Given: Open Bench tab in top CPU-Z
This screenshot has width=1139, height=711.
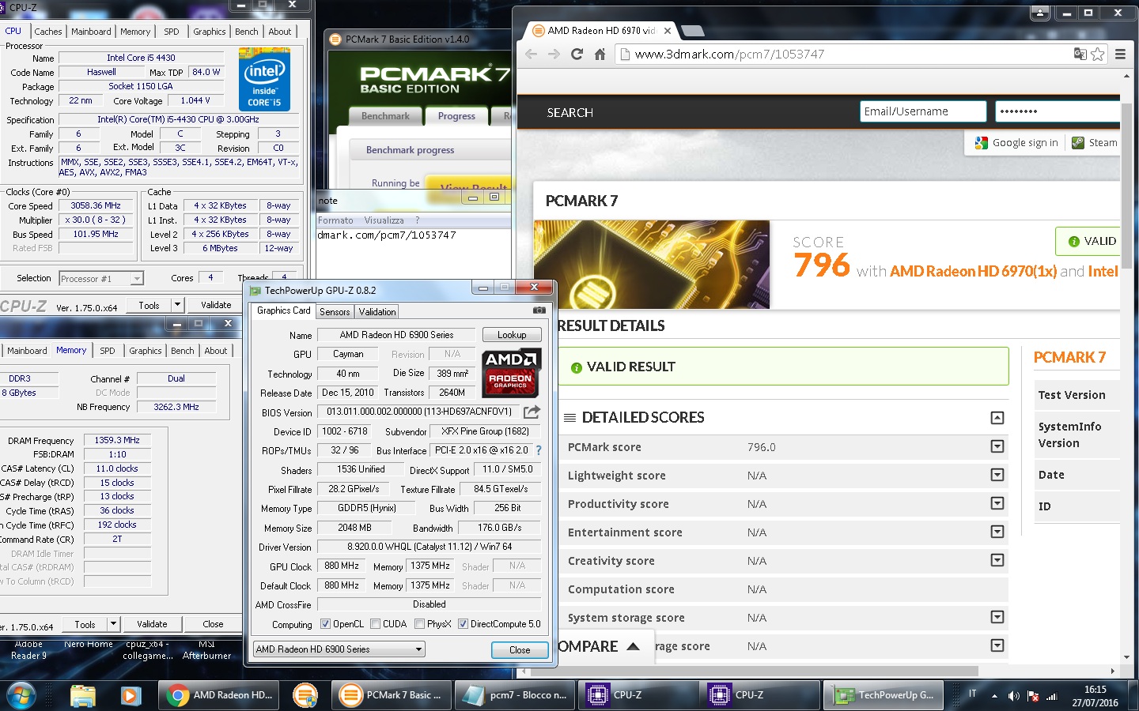Looking at the screenshot, I should coord(247,32).
